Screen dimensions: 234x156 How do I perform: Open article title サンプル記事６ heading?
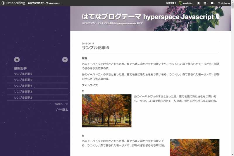pos(95,48)
